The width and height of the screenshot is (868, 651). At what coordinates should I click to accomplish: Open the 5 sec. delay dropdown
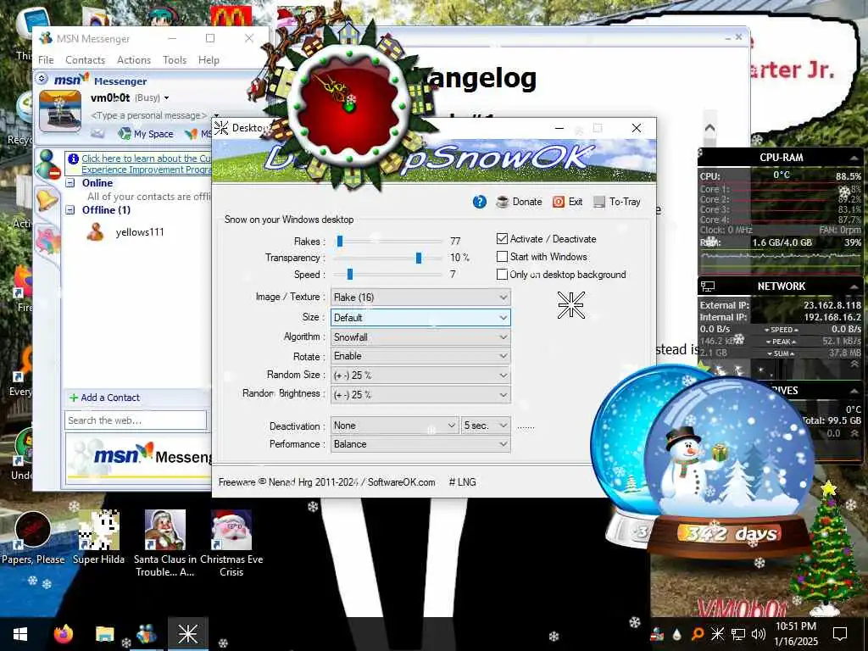[x=486, y=426]
